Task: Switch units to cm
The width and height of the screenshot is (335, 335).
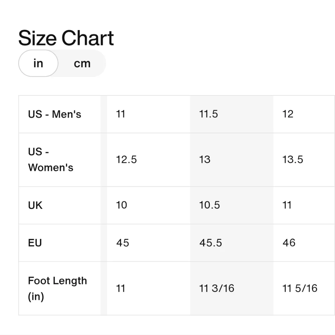Action: coord(82,64)
